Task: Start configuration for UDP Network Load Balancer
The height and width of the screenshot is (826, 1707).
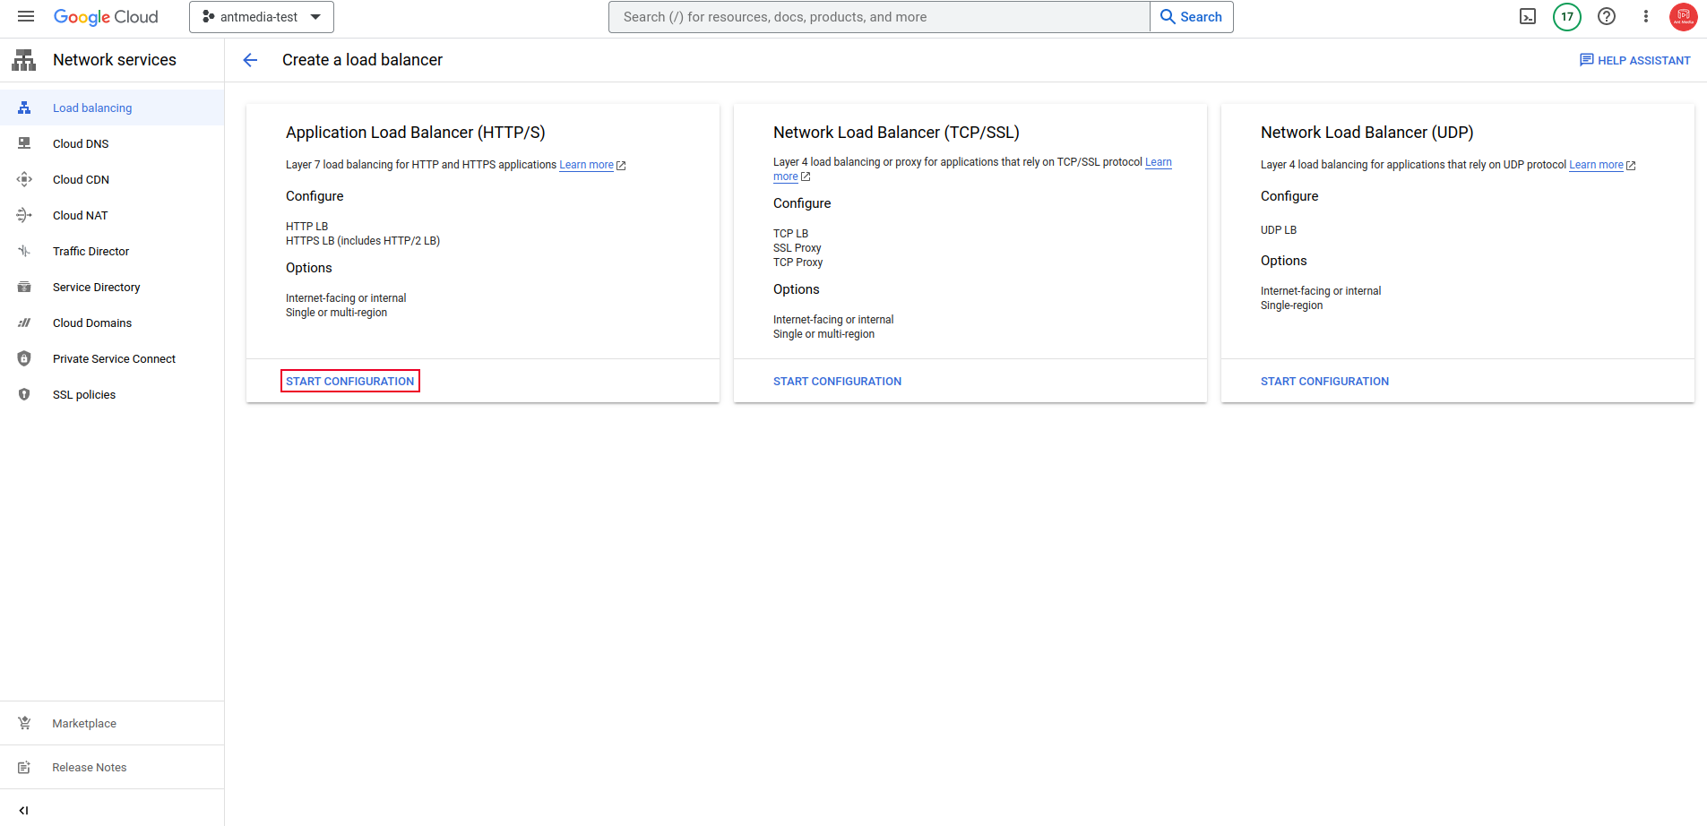Action: coord(1324,381)
